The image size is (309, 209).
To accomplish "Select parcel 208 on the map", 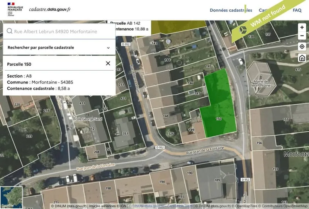I will click(x=97, y=152).
